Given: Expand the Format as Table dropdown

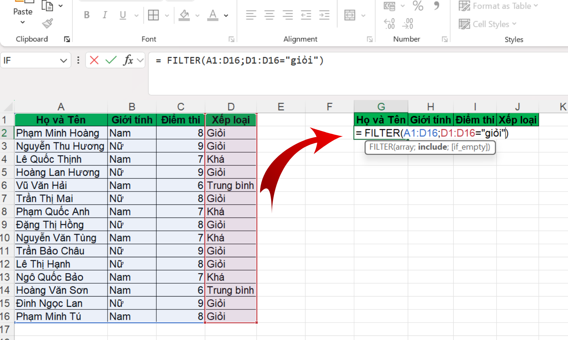Looking at the screenshot, I should [x=536, y=6].
